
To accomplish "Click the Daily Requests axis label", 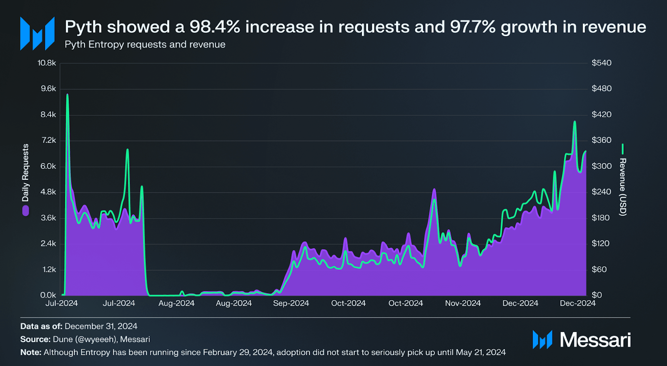I will click(26, 173).
